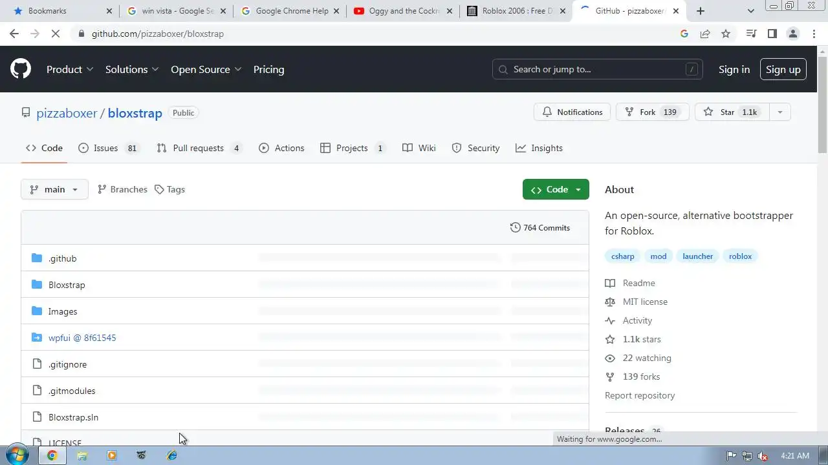828x465 pixels.
Task: Open the Chrome profile avatar
Action: click(x=792, y=34)
